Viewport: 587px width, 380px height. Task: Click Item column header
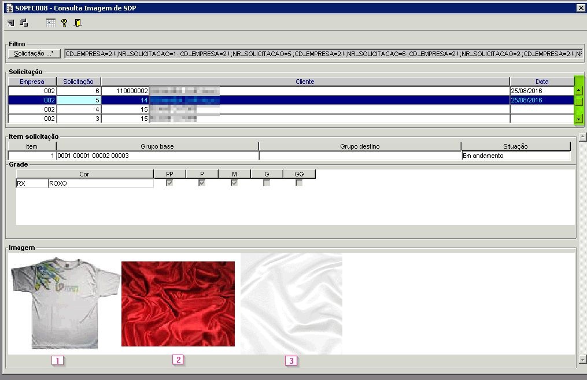click(x=32, y=146)
